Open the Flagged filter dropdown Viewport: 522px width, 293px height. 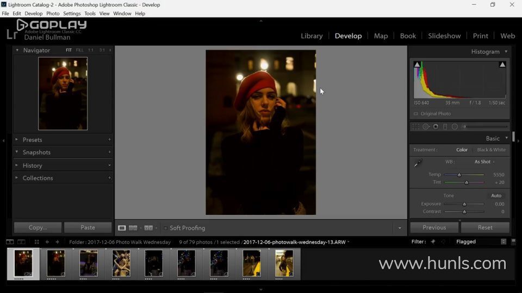click(x=481, y=242)
